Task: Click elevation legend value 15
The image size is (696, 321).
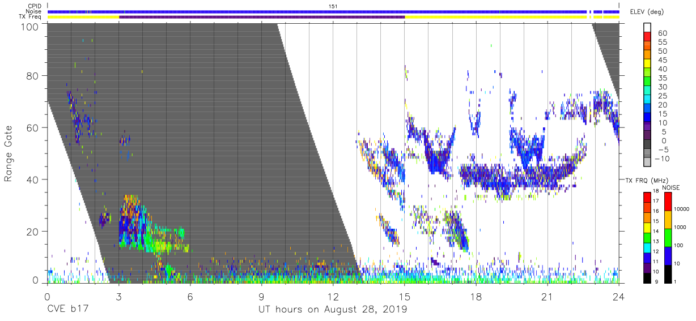Action: [x=662, y=114]
